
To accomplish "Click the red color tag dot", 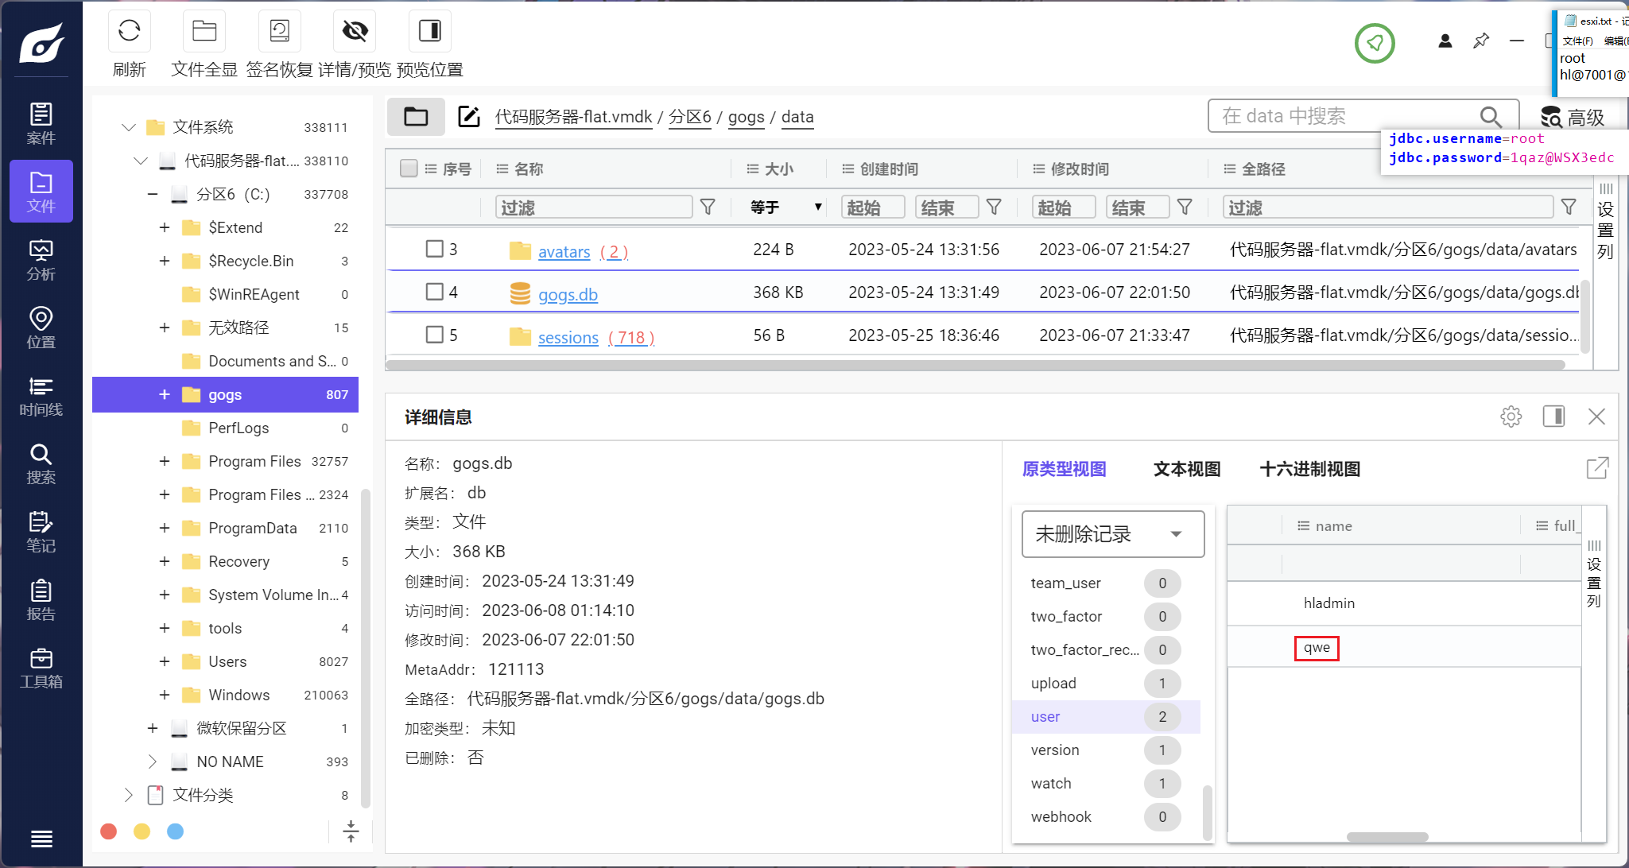I will [x=109, y=831].
